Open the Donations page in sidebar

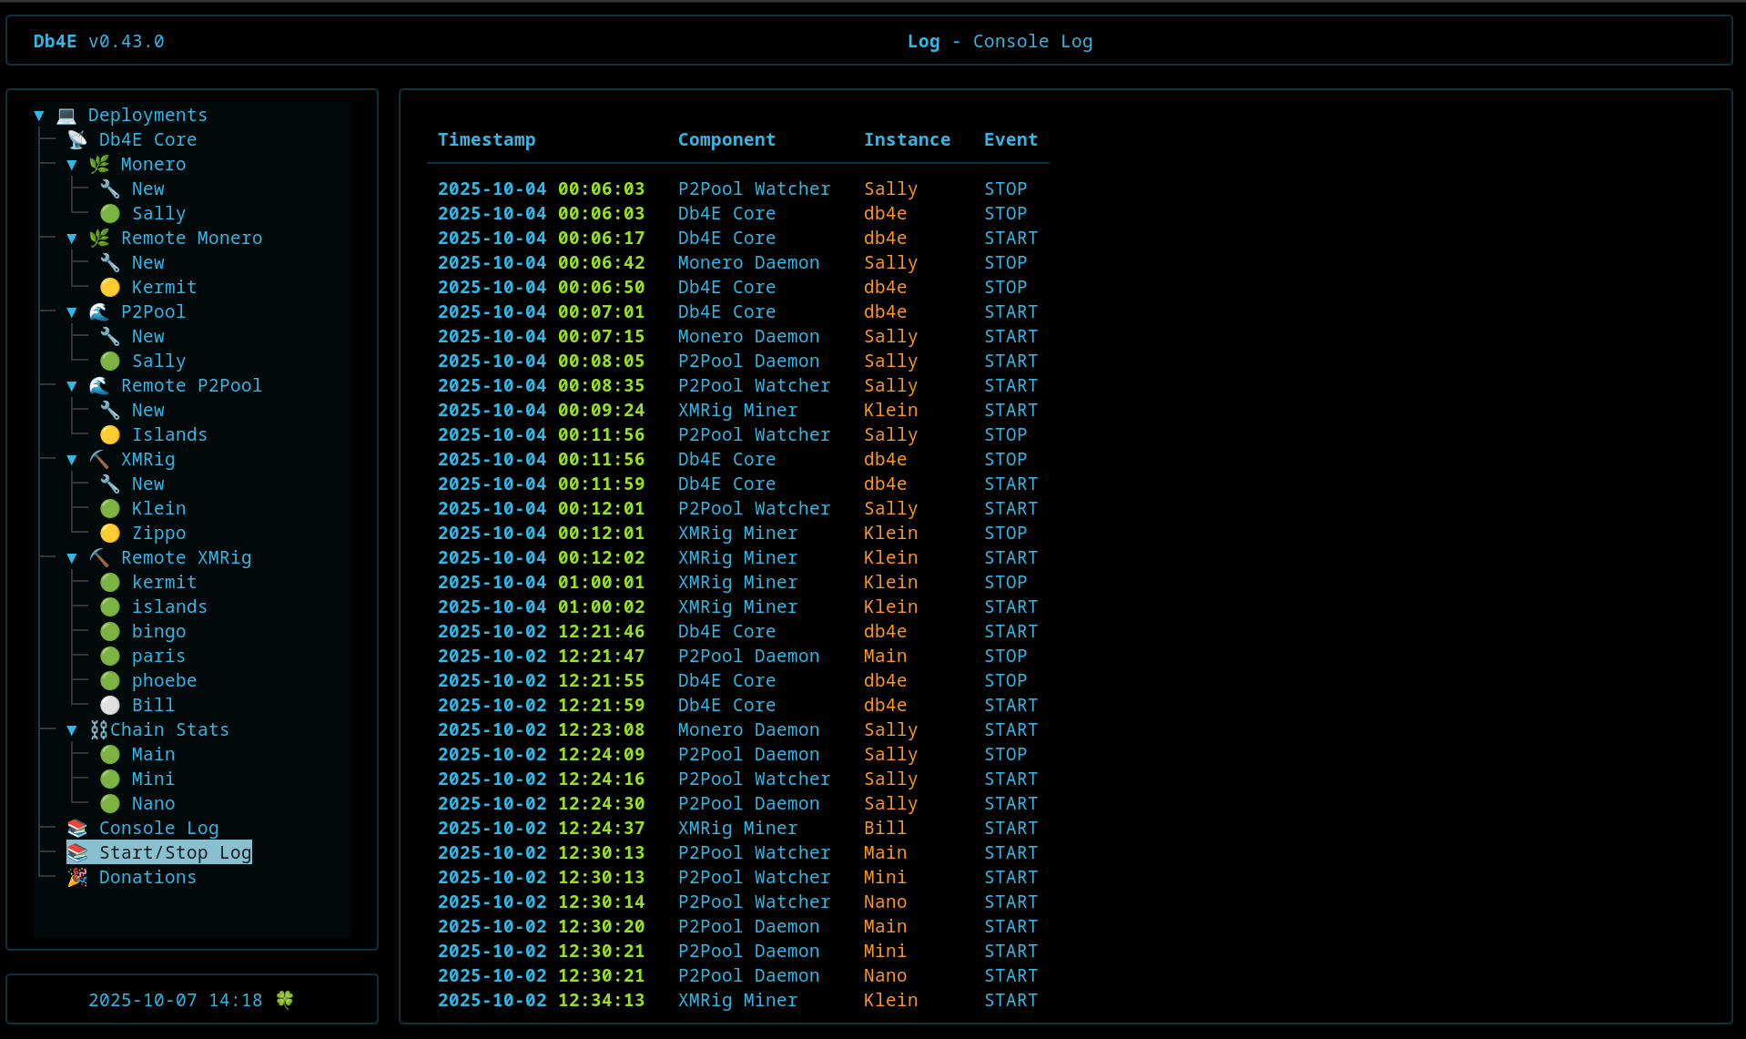(147, 877)
